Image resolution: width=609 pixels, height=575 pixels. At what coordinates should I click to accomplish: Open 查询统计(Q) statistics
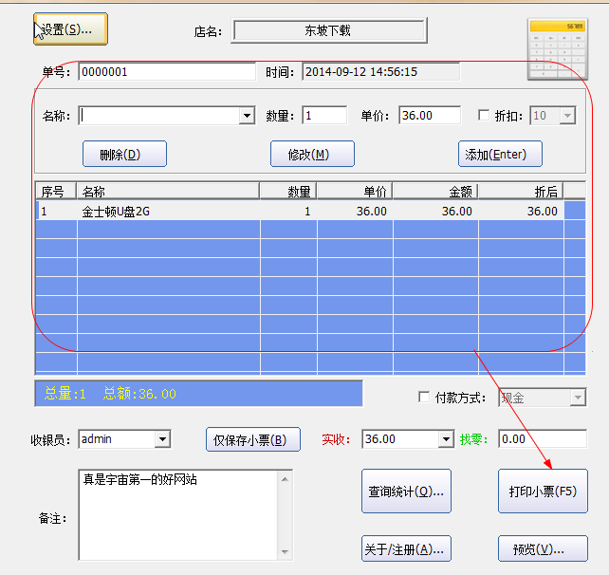point(406,492)
